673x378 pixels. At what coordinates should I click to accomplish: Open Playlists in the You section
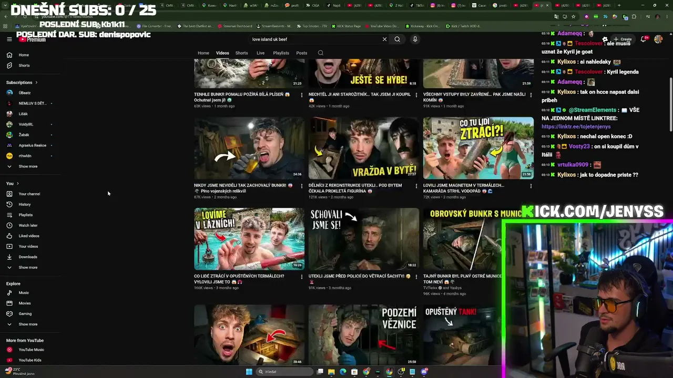click(26, 215)
